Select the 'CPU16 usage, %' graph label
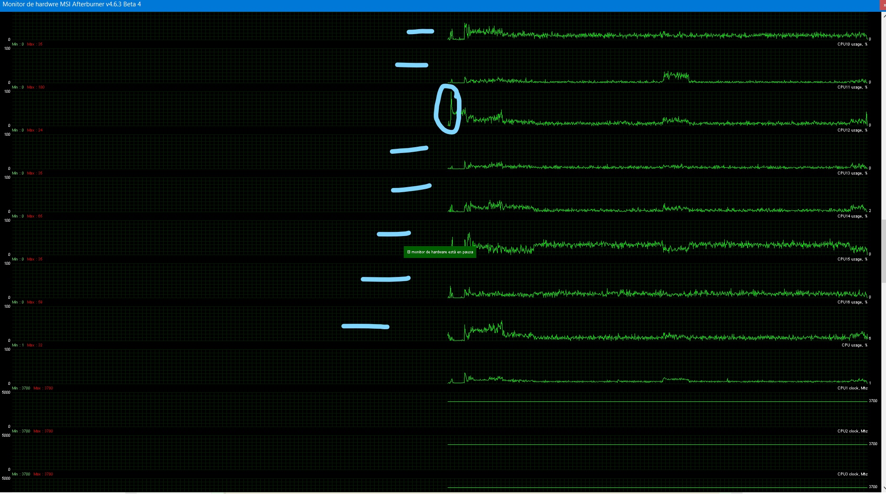The image size is (886, 494). coord(852,302)
